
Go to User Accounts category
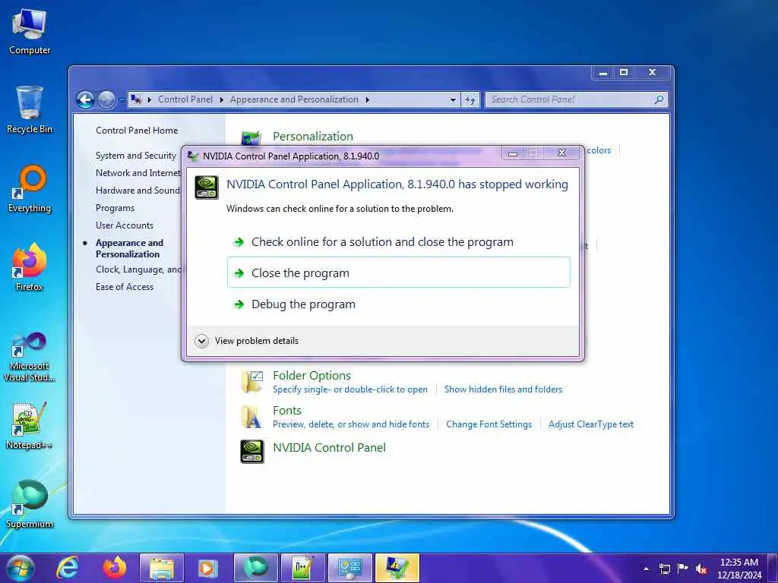(x=125, y=225)
